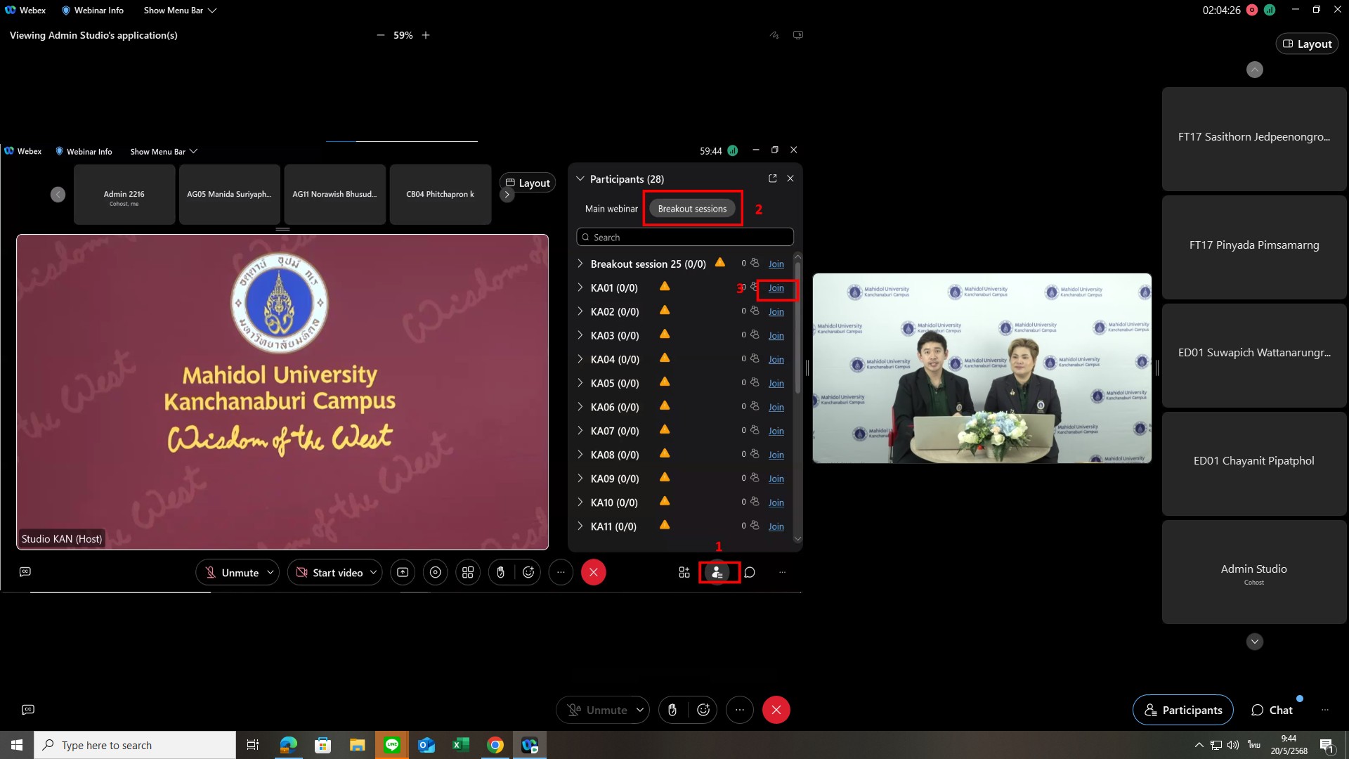Click the inner red end meeting button
Screen dimensions: 1349x759
[x=594, y=573]
